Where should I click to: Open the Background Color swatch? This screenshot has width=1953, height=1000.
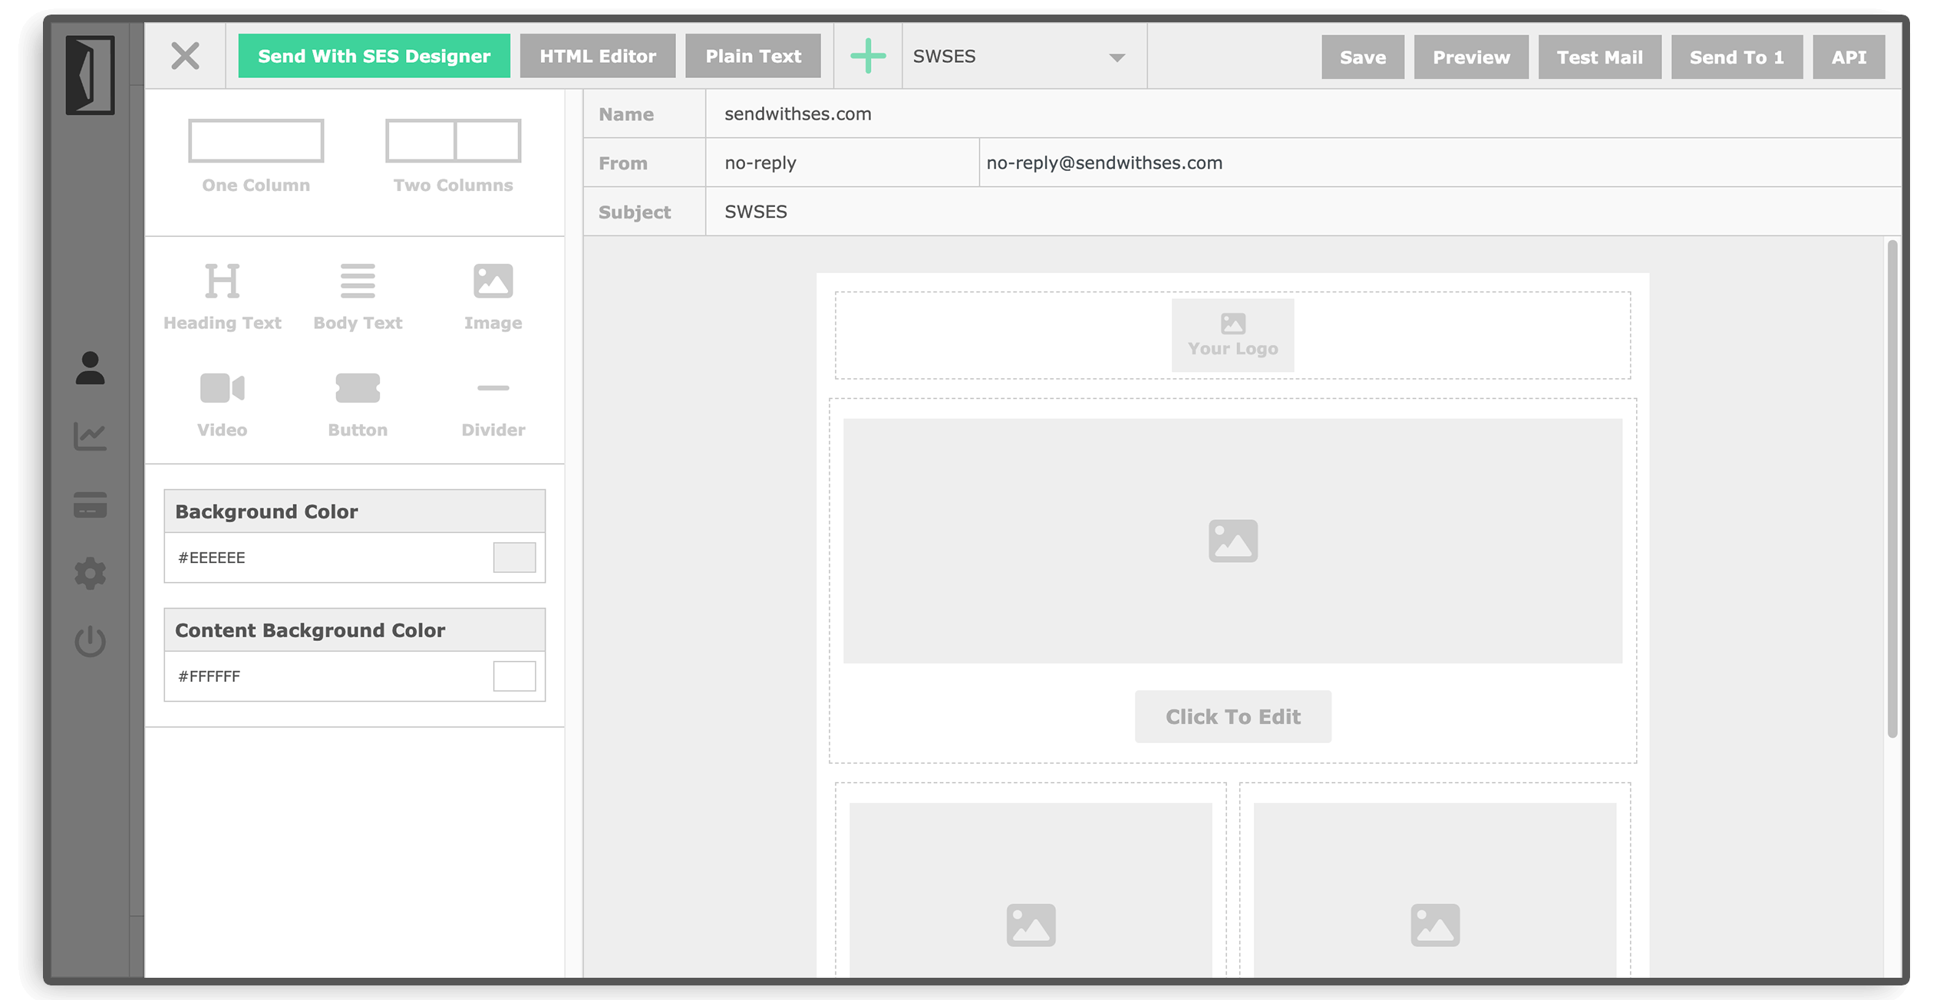click(x=514, y=558)
